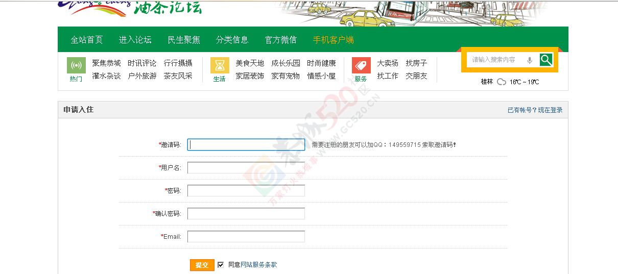Go to the 美食天地 section
The width and height of the screenshot is (618, 274).
(x=250, y=63)
